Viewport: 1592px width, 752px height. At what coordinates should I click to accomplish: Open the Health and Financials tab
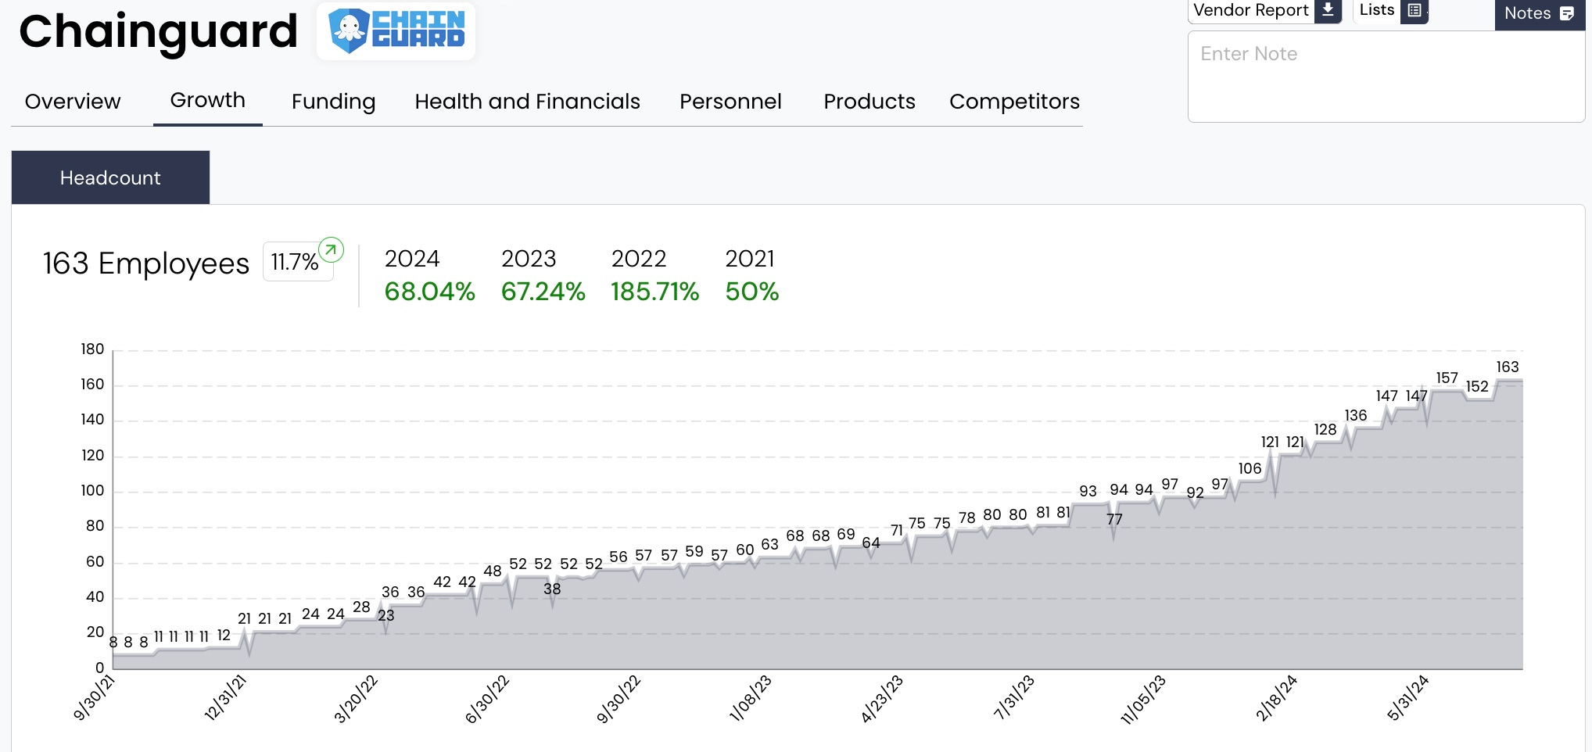[x=527, y=102]
